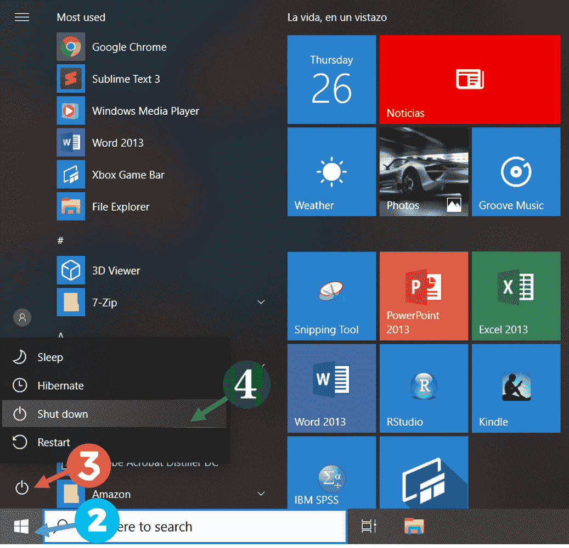This screenshot has height=548, width=569.
Task: Expand the Start menu hamburger button
Action: (x=22, y=17)
